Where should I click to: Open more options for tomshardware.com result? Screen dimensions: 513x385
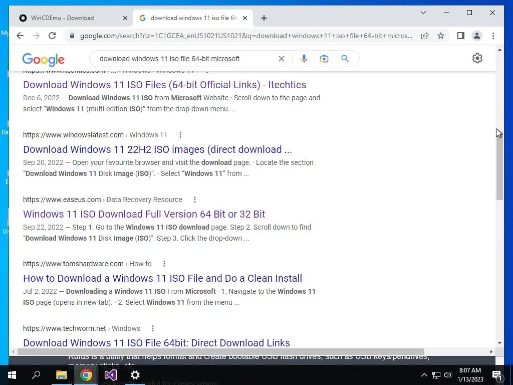pyautogui.click(x=164, y=264)
